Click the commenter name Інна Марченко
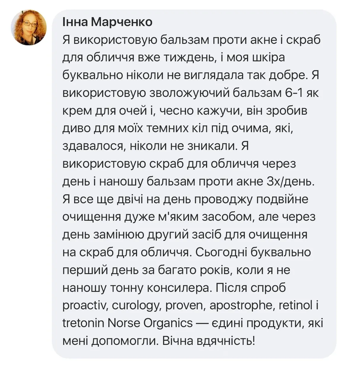Screen dimensions: 350x368 click(107, 22)
